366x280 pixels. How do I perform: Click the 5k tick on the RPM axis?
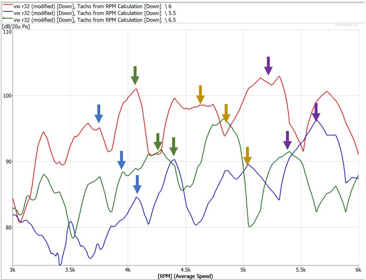[x=243, y=270]
